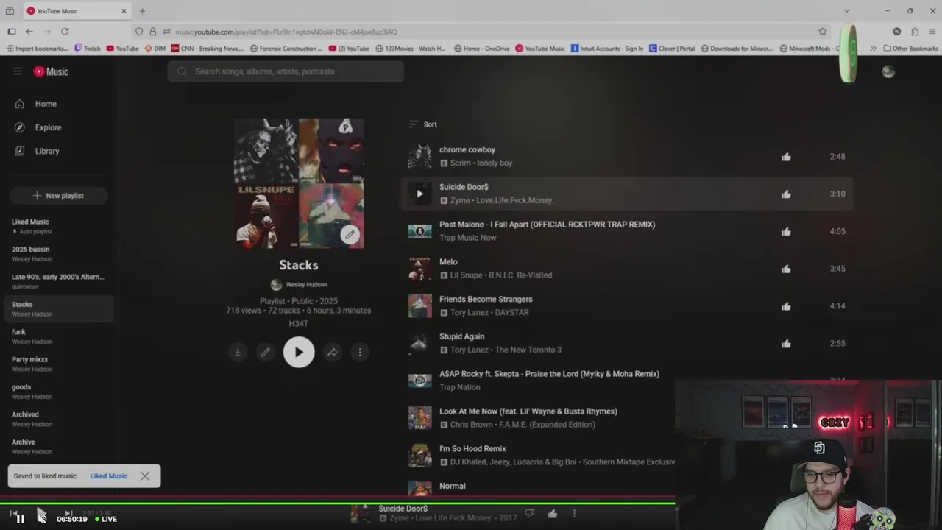Open the browser extensions puzzle icon
Screen dimensions: 942x530
pyautogui.click(x=915, y=32)
